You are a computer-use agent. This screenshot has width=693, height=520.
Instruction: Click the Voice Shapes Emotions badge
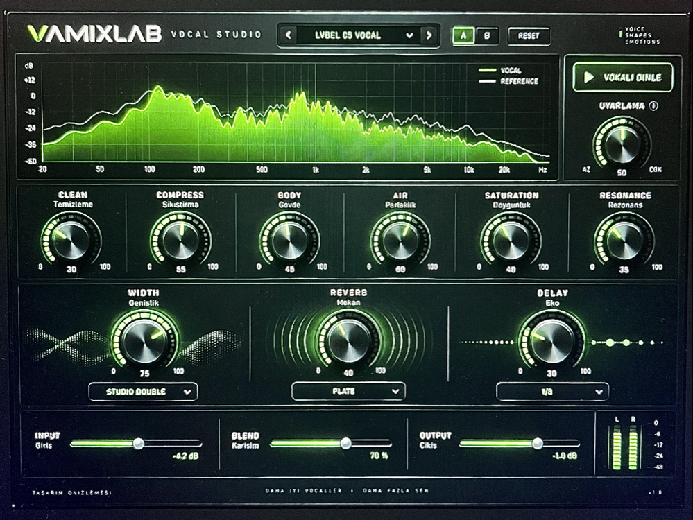click(x=640, y=35)
